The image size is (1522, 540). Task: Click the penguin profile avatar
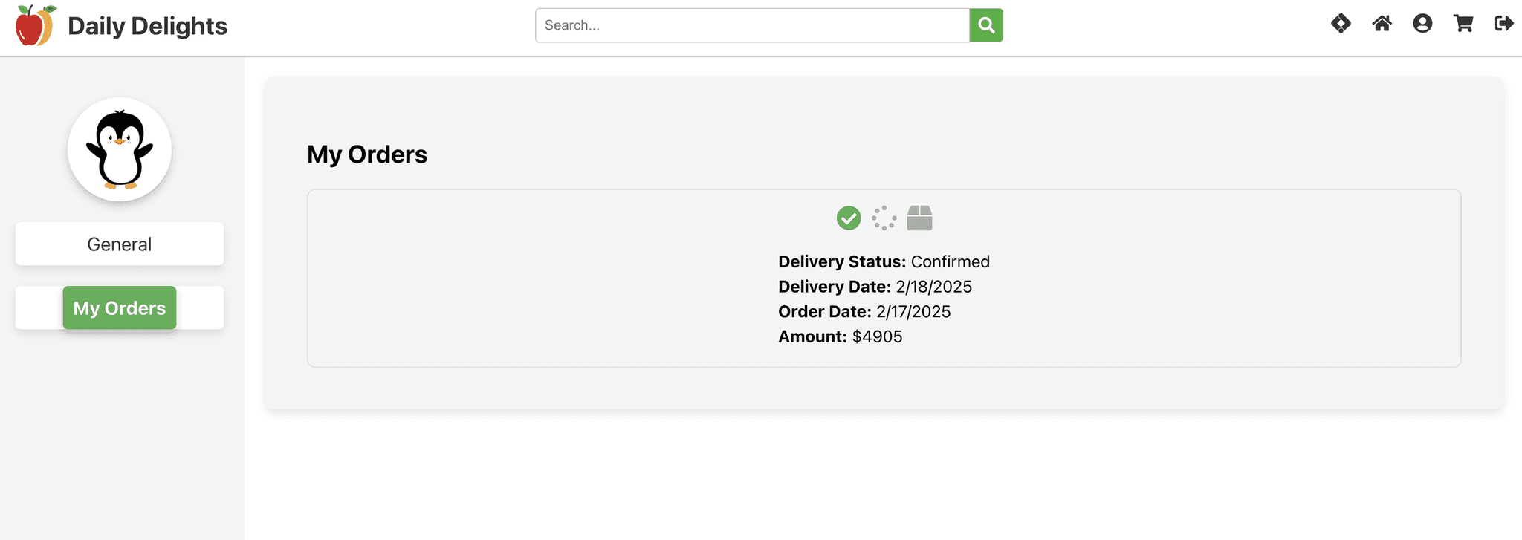coord(119,149)
